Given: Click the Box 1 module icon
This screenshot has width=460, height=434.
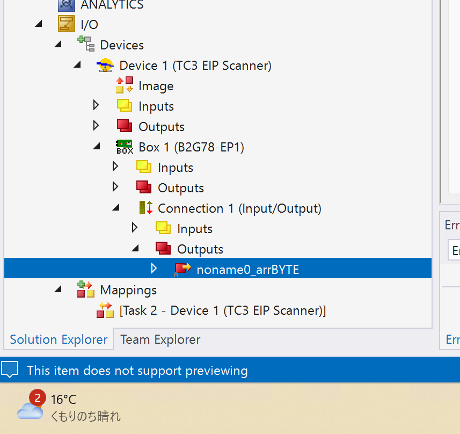Looking at the screenshot, I should coord(125,147).
